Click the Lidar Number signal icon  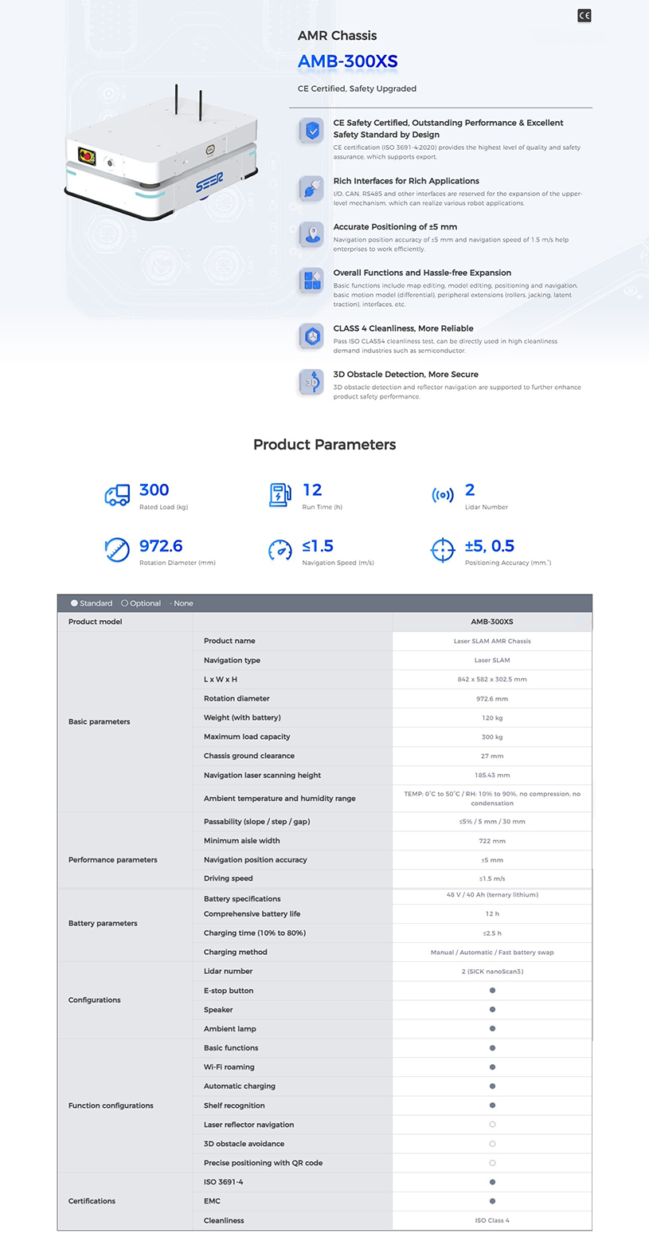click(x=443, y=495)
